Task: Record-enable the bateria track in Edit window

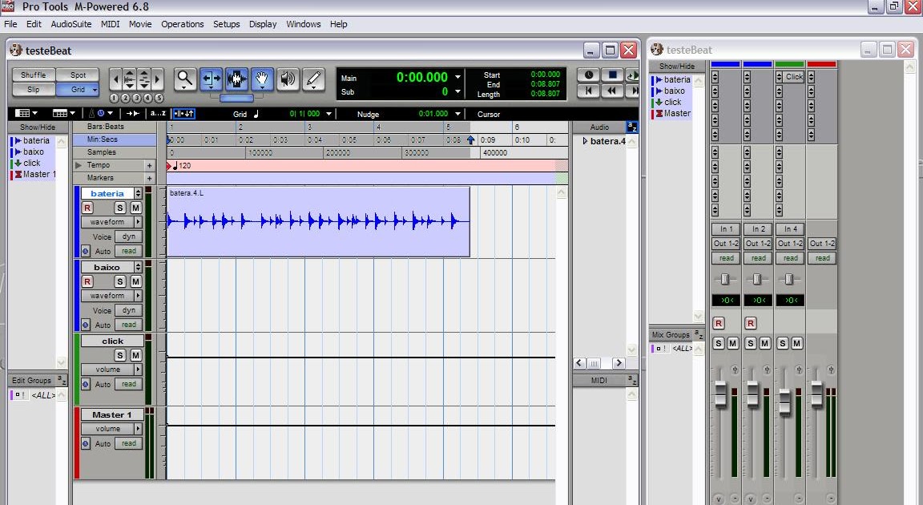Action: (x=87, y=208)
